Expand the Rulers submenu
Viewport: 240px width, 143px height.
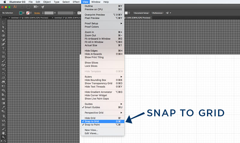click(x=103, y=77)
